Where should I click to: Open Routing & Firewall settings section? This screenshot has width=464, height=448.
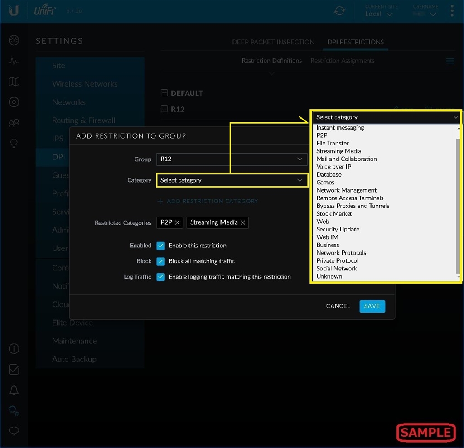90,120
